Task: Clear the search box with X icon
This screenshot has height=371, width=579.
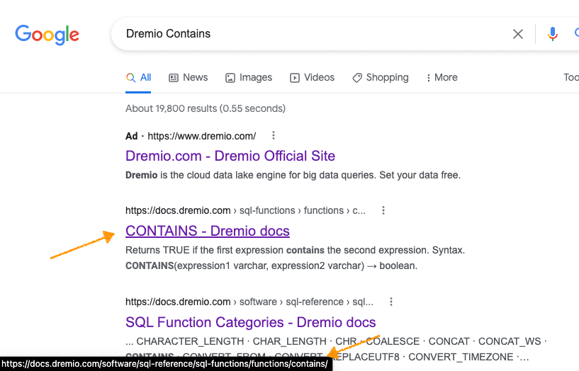Action: (518, 34)
